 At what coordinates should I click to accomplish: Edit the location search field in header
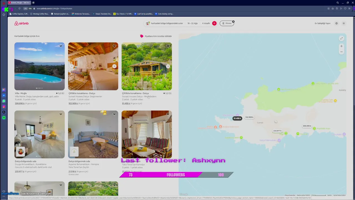(164, 23)
